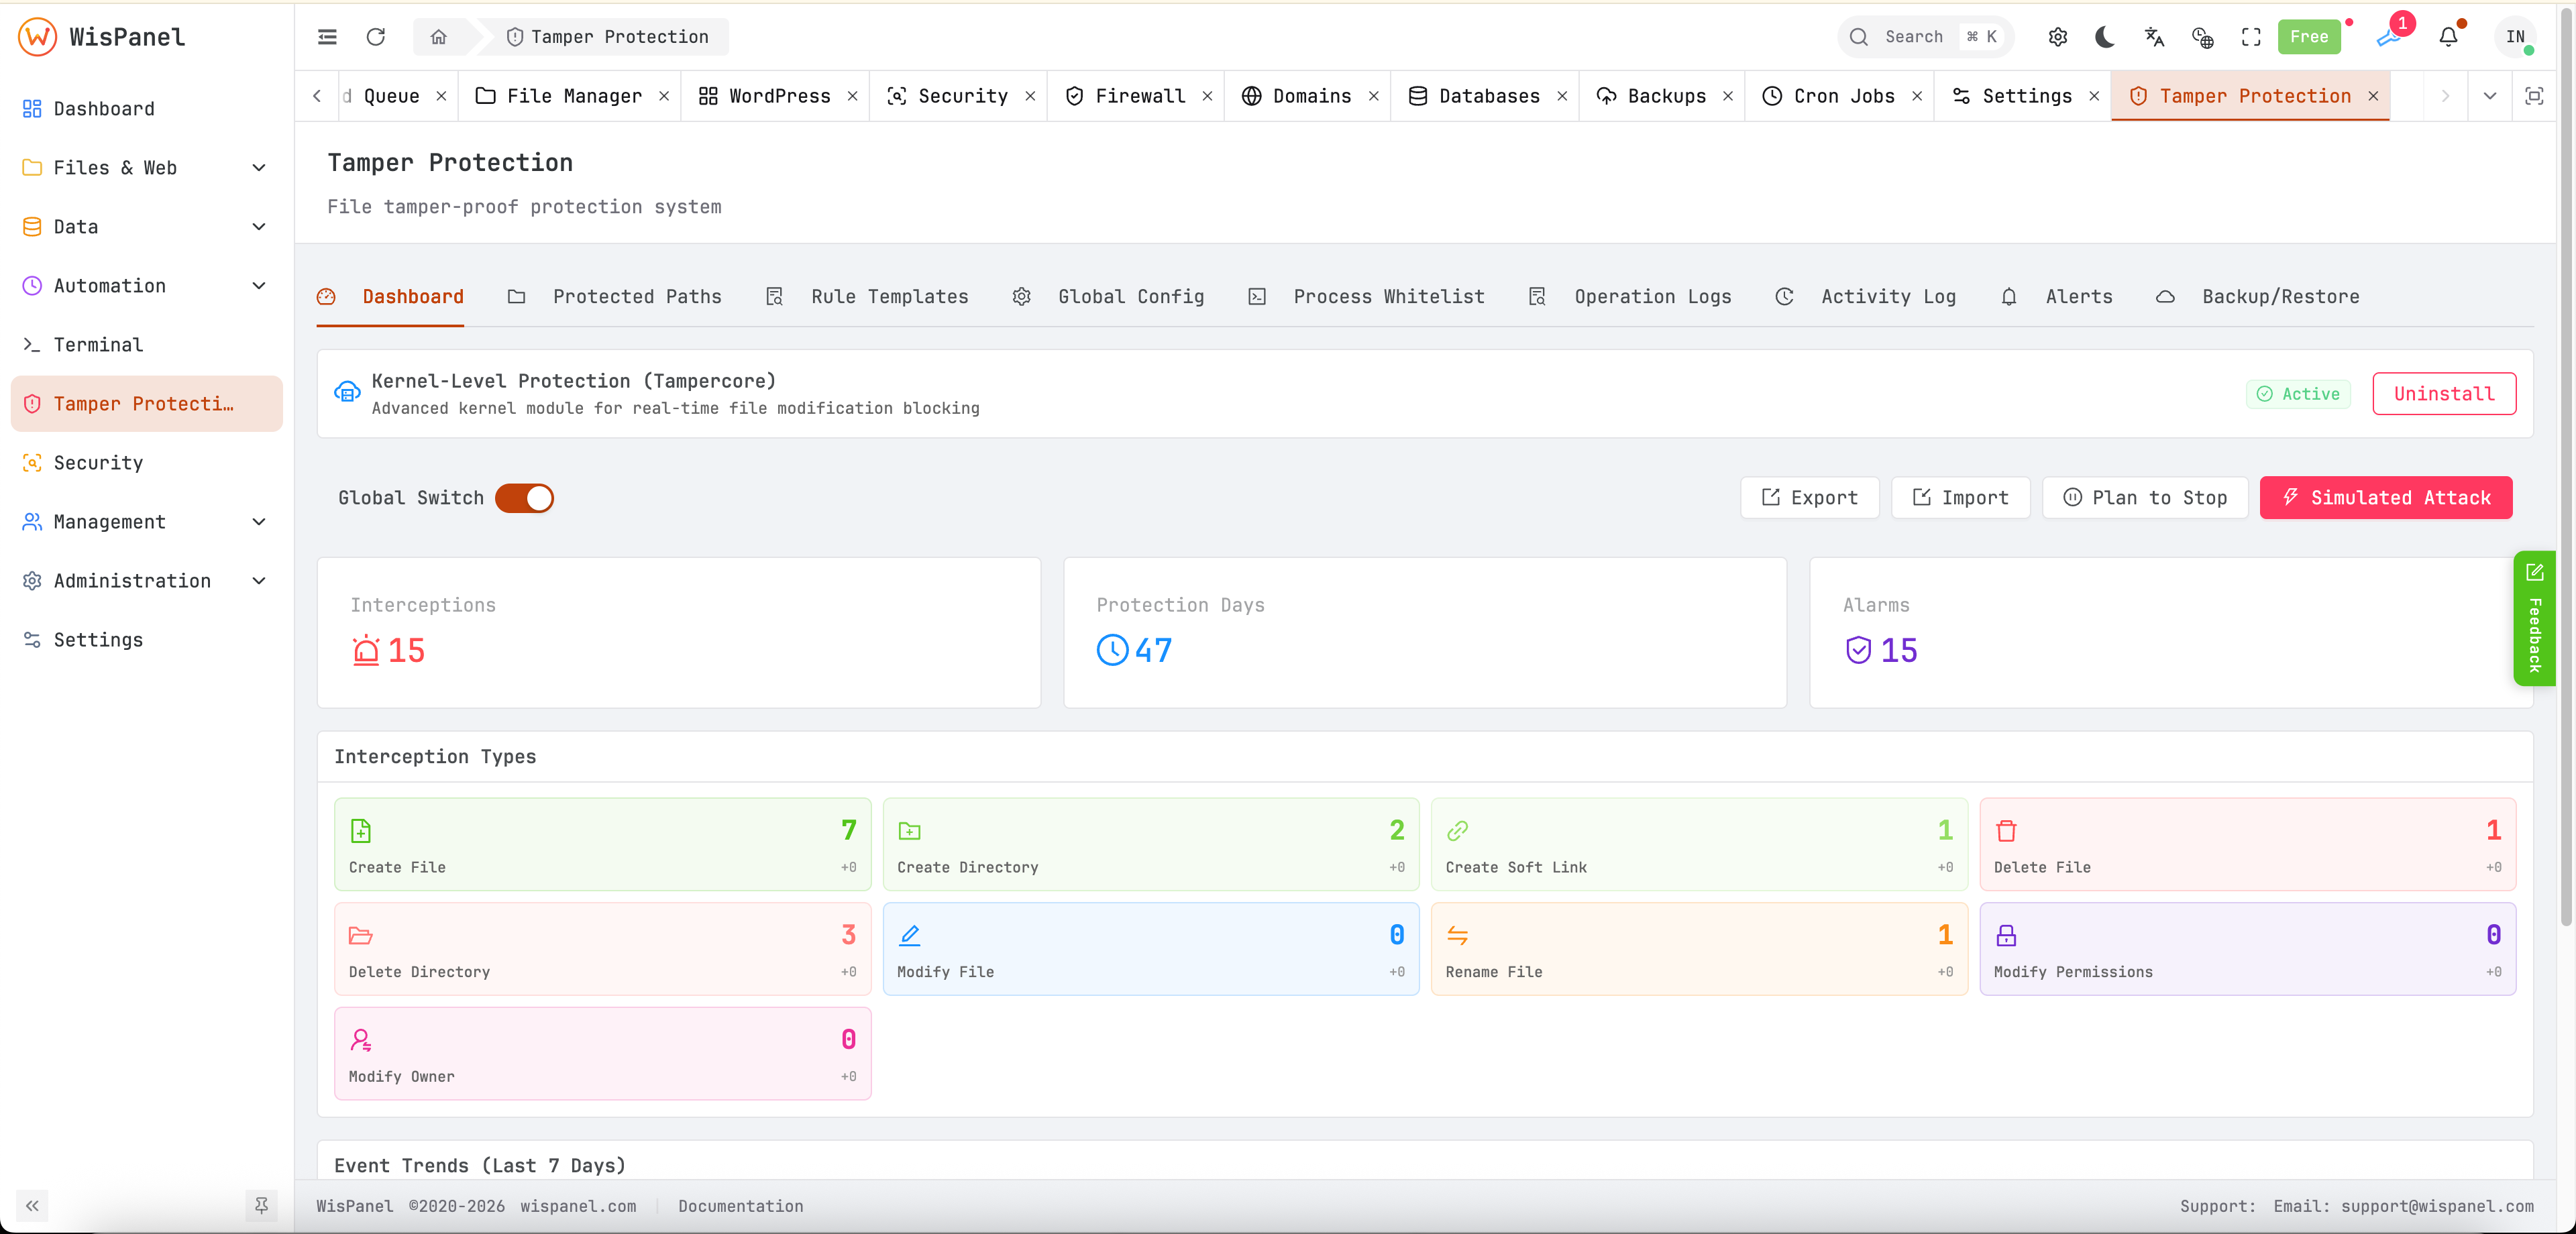
Task: Switch to dark mode moon icon
Action: pos(2105,37)
